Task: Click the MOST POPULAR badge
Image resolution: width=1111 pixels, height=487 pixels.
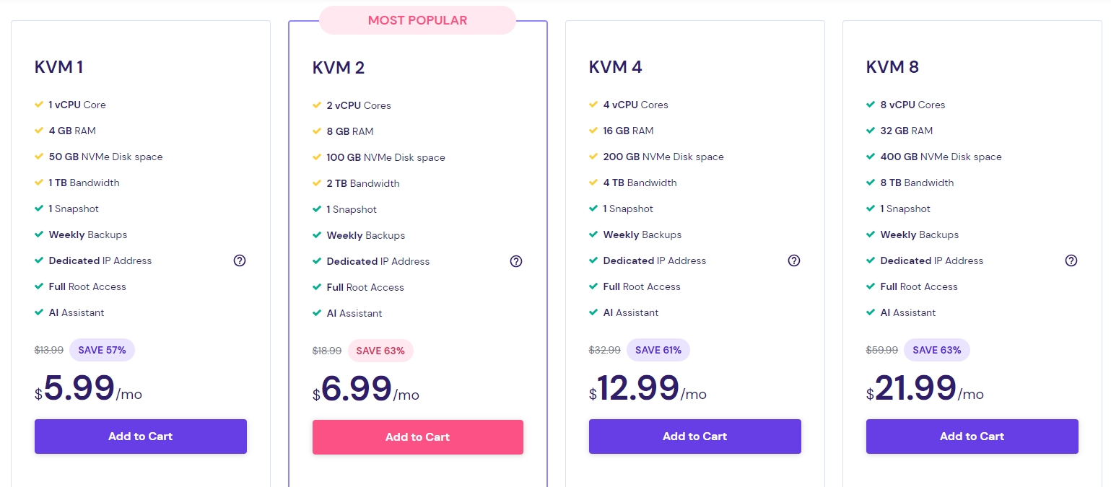Action: click(417, 20)
